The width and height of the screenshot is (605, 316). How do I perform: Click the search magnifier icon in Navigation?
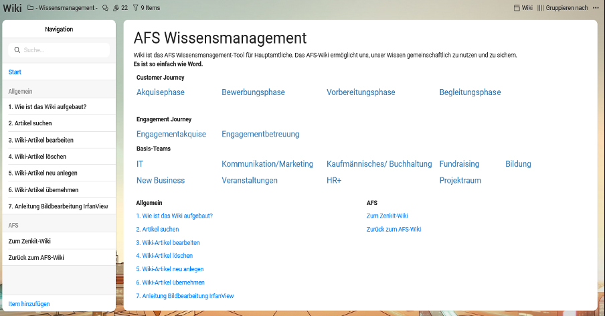17,50
